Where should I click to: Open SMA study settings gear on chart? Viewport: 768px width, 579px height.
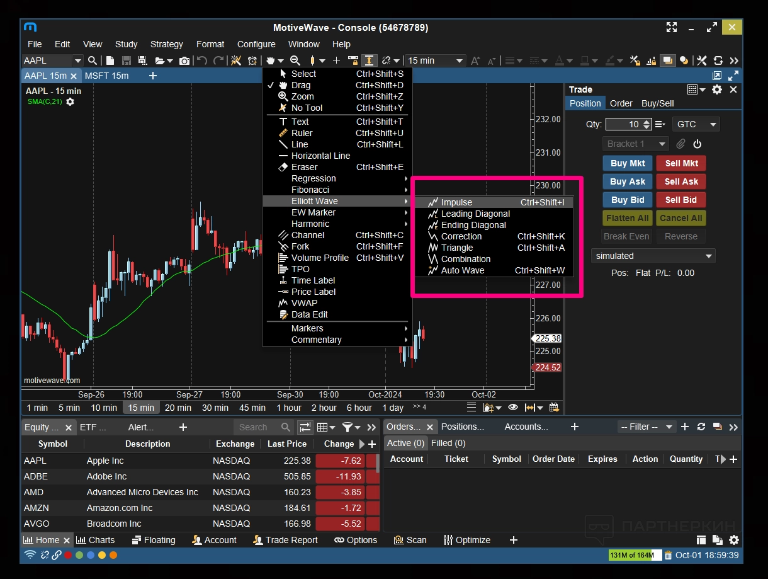click(70, 101)
